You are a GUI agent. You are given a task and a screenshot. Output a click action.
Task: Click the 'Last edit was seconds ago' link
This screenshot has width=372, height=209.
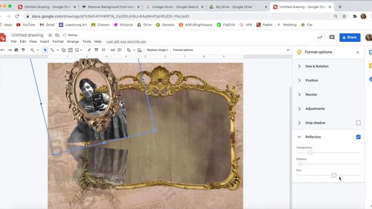point(126,41)
